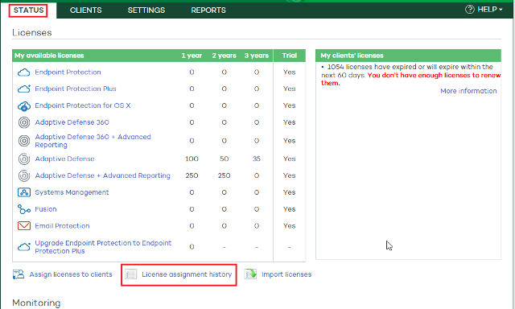515x309 pixels.
Task: Click the Import licenses link
Action: [x=286, y=274]
